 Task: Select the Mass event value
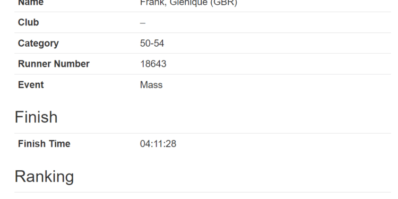(x=151, y=85)
